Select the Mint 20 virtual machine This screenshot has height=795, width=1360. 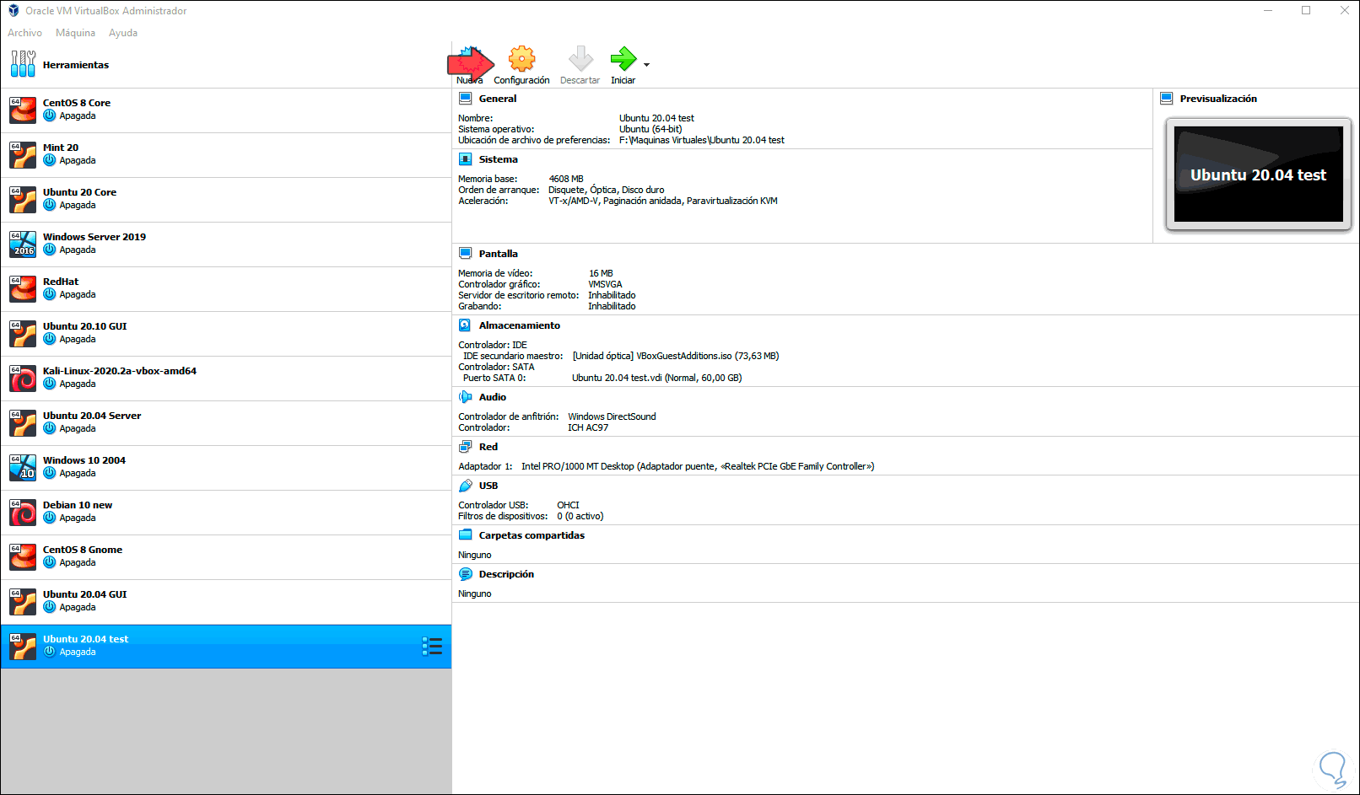tap(226, 154)
